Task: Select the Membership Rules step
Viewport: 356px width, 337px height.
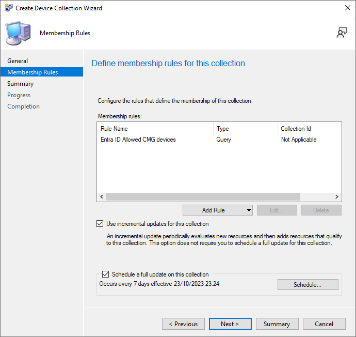Action: click(x=33, y=72)
